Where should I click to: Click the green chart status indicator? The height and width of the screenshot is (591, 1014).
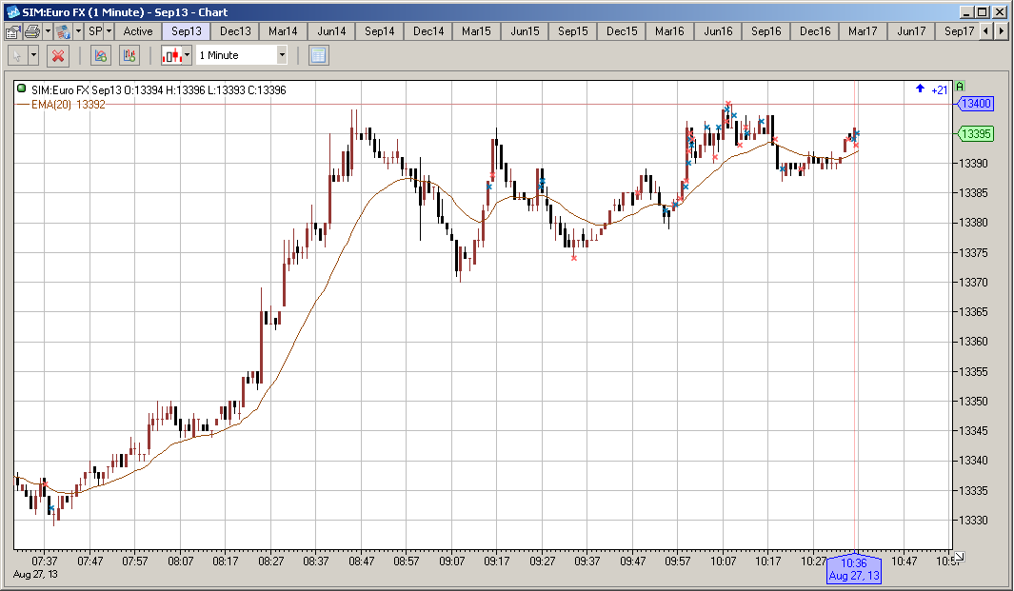click(x=21, y=89)
